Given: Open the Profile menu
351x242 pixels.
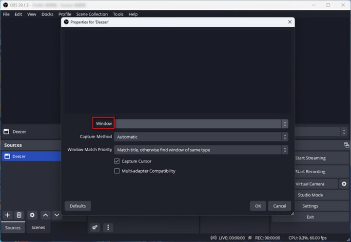Looking at the screenshot, I should (65, 14).
